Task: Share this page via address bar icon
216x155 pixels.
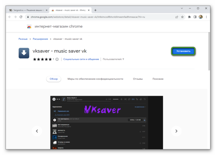Action: [x=177, y=17]
